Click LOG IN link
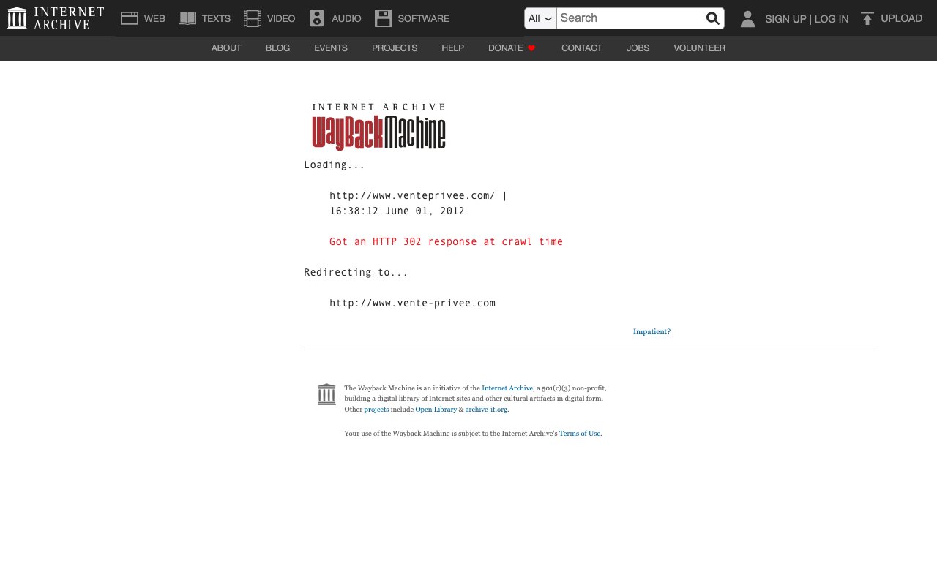 pyautogui.click(x=832, y=19)
